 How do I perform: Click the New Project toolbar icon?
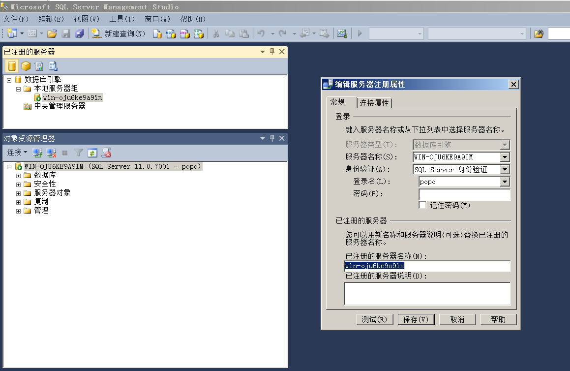[12, 33]
